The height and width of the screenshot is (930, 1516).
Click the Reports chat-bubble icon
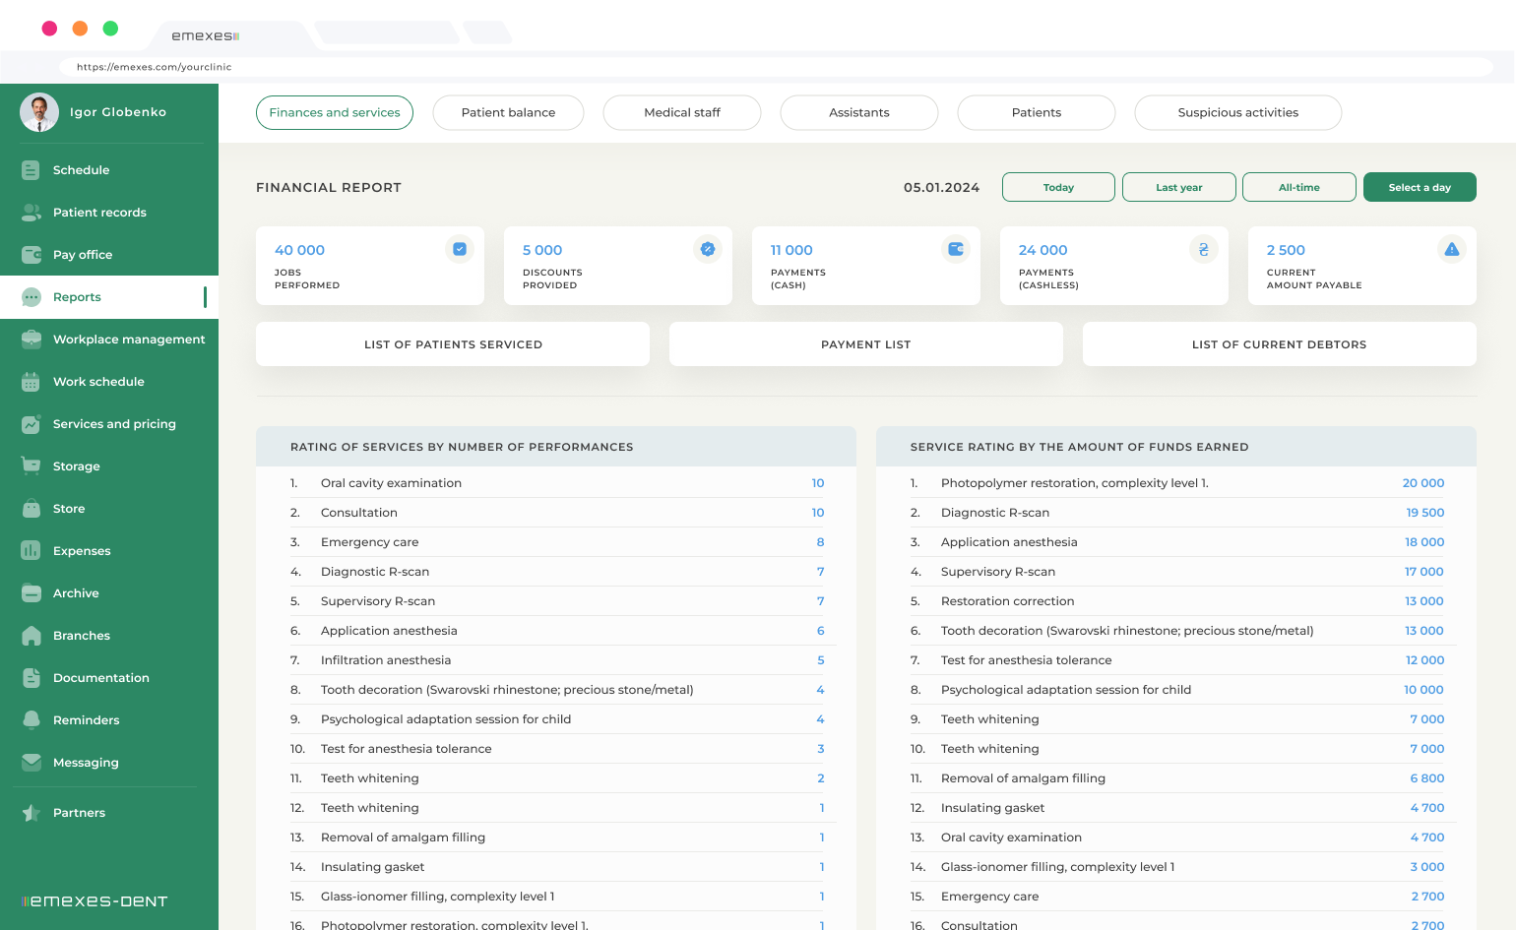(31, 297)
